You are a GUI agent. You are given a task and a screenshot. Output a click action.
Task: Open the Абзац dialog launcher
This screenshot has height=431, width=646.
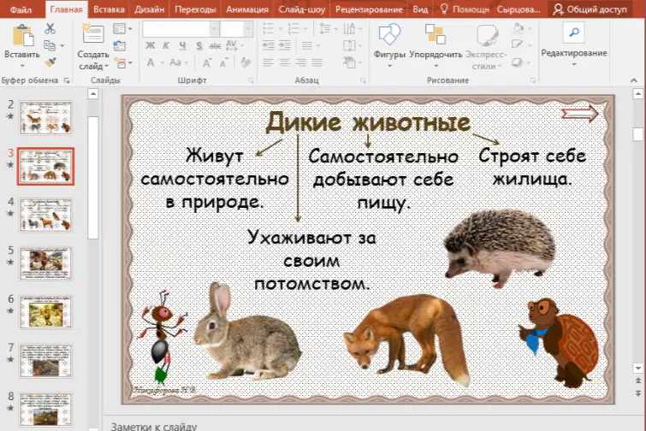[x=363, y=80]
